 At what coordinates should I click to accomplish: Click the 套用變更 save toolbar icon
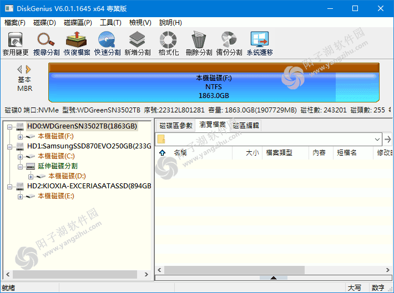coord(16,43)
